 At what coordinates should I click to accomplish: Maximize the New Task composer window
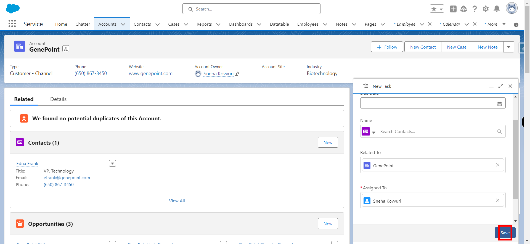(500, 86)
